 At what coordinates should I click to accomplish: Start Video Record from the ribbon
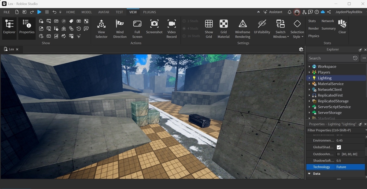click(x=172, y=29)
